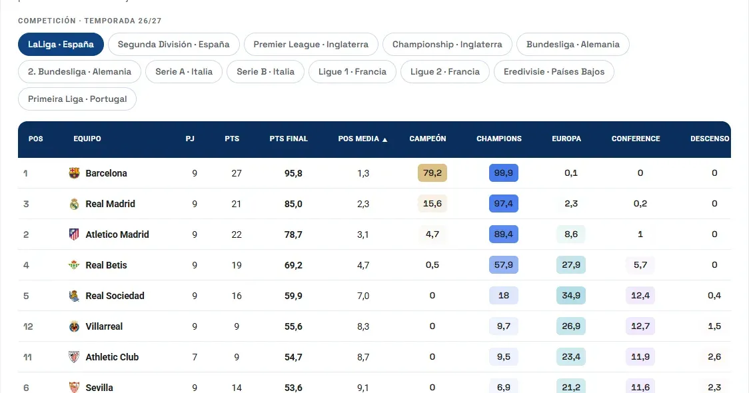The width and height of the screenshot is (749, 393).
Task: Click Real Madrid's 85,0 final points
Action: pyautogui.click(x=293, y=204)
